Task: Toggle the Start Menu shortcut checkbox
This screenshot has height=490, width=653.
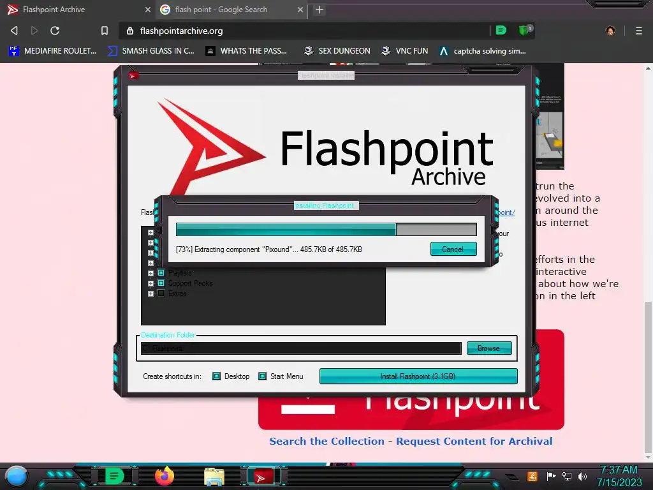Action: pos(262,376)
